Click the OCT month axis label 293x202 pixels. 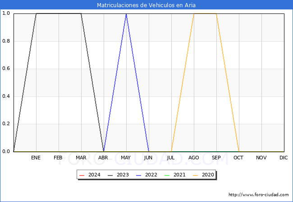238,158
